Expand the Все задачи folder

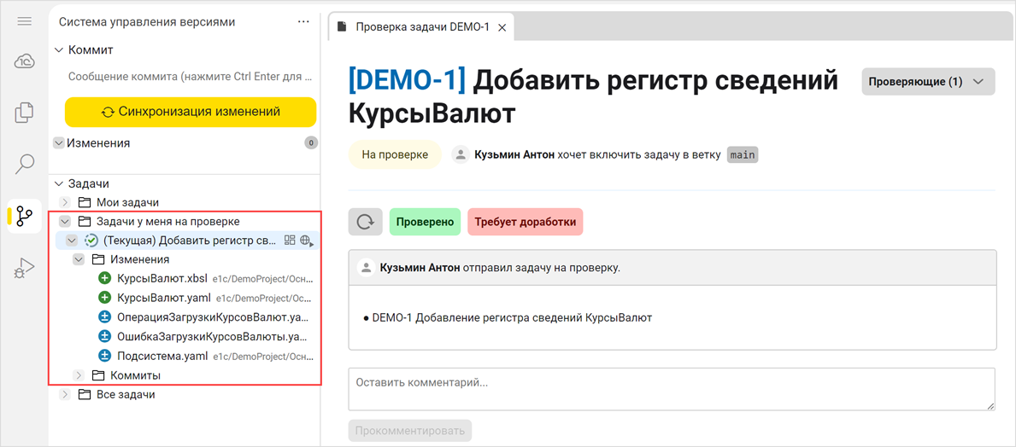(65, 394)
